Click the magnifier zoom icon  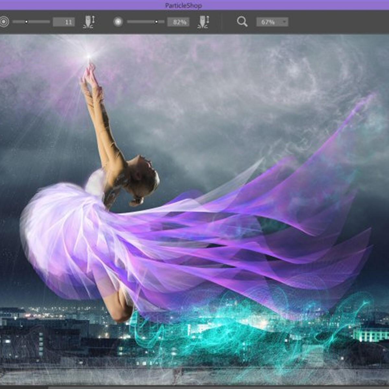(x=242, y=22)
